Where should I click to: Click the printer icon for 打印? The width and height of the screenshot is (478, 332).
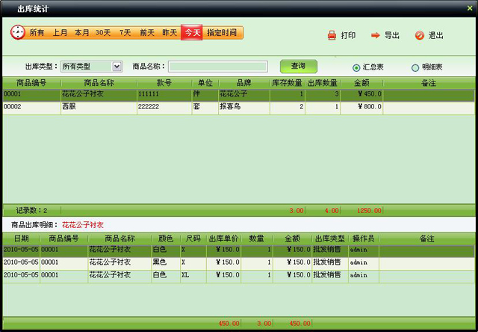(332, 35)
